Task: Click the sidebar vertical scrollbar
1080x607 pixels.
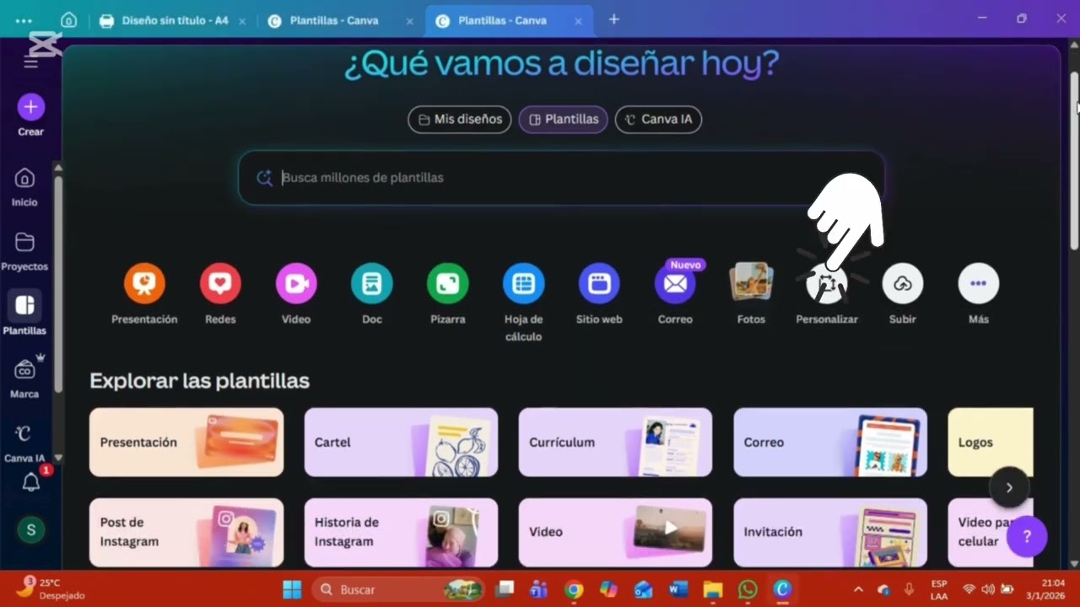Action: 58,282
